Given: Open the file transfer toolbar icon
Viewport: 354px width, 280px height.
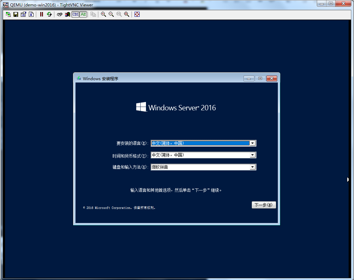Looking at the screenshot, I should click(x=93, y=14).
